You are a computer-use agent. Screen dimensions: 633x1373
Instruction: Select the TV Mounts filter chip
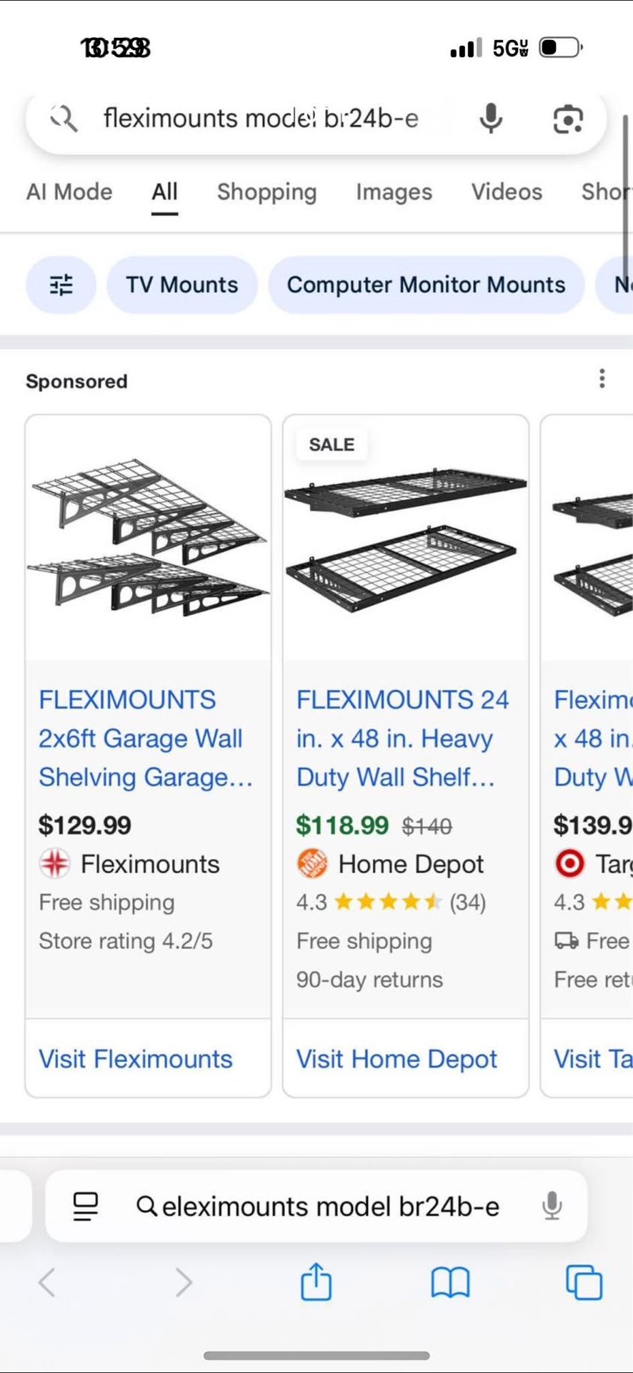click(x=181, y=285)
